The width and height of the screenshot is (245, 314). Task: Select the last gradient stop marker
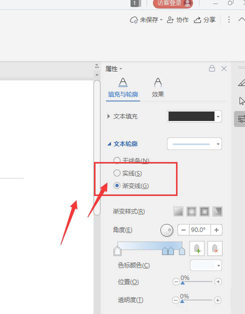point(182,251)
